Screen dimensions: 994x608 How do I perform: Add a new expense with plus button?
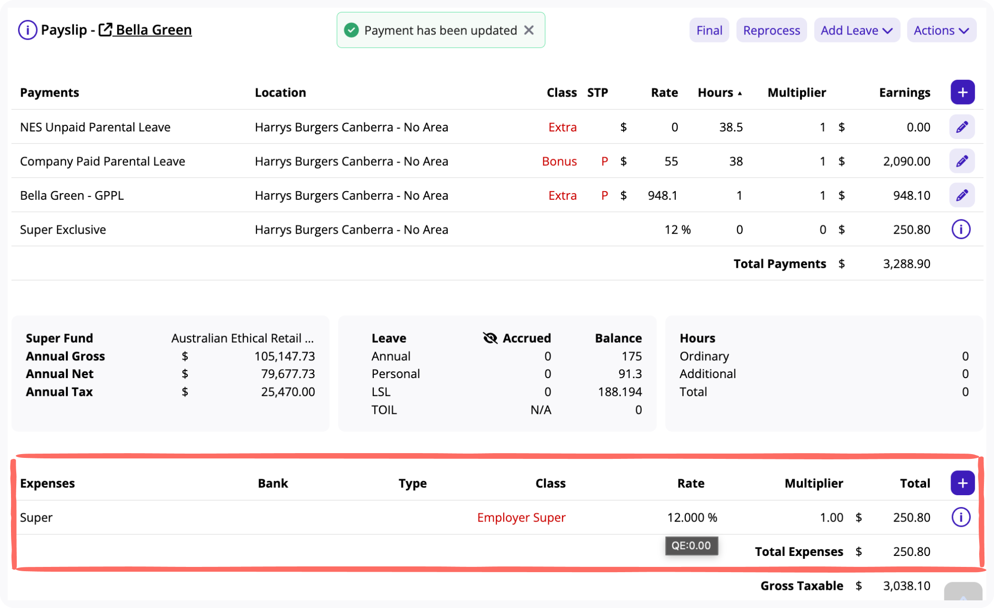[x=962, y=483]
